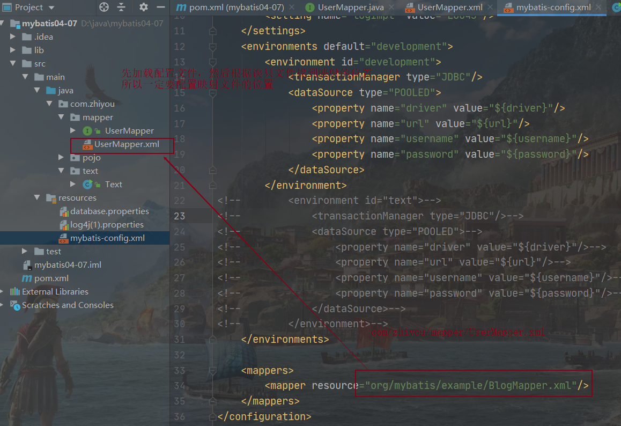Click line number 34 in gutter

[180, 386]
